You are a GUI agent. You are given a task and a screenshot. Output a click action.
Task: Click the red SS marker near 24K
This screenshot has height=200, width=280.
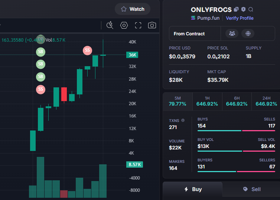pos(40,89)
